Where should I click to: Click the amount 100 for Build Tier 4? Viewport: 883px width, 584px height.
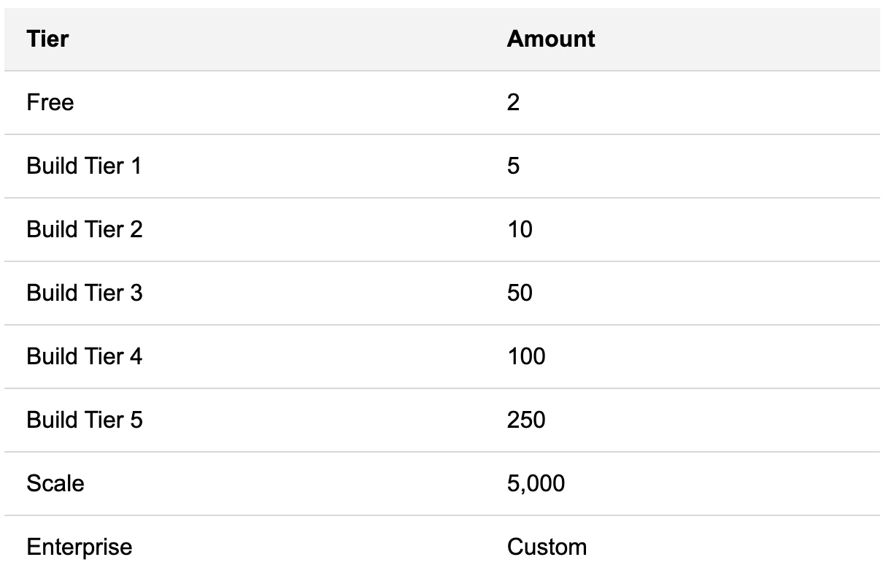[526, 356]
